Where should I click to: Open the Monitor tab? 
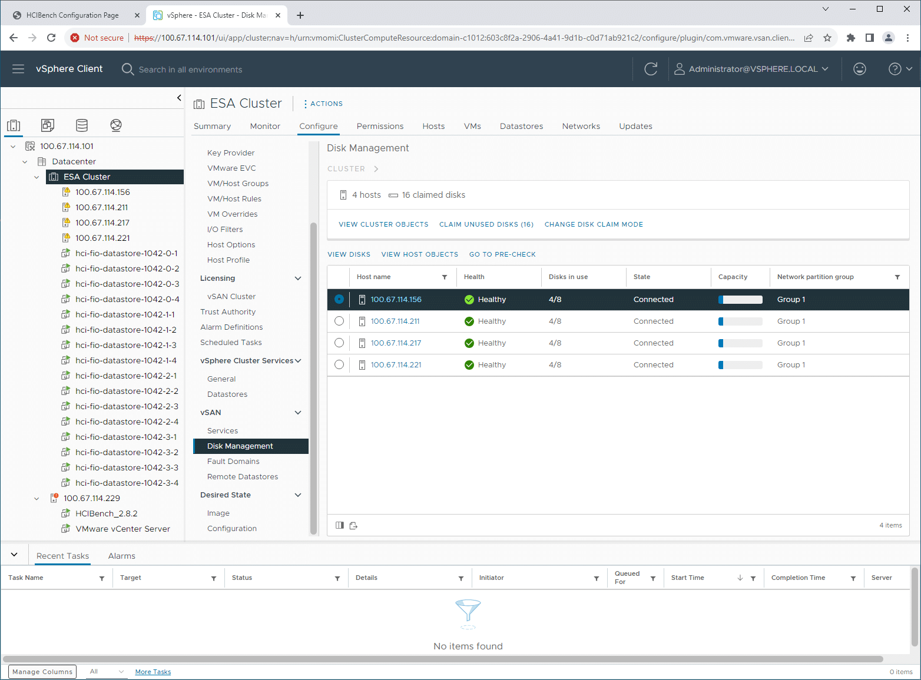(265, 126)
